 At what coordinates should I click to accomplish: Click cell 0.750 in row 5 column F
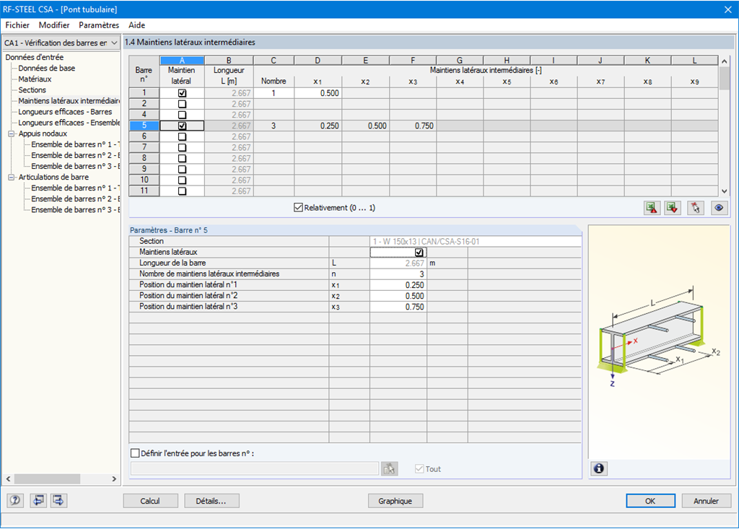(x=413, y=126)
